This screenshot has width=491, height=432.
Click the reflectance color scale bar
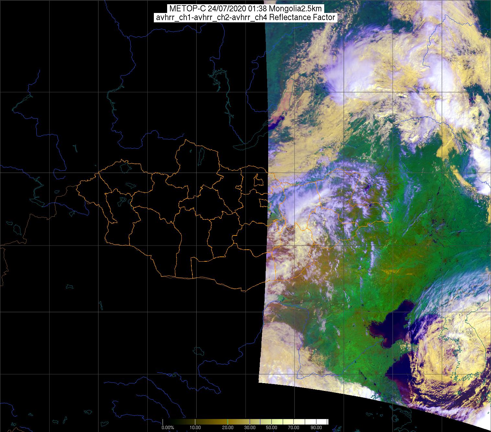tap(245, 422)
